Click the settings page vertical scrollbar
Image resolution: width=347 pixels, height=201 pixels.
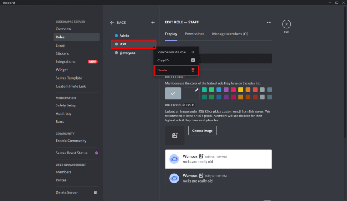coord(345,73)
